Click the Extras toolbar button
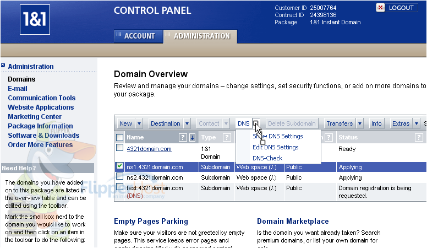The image size is (427, 248). tap(401, 123)
